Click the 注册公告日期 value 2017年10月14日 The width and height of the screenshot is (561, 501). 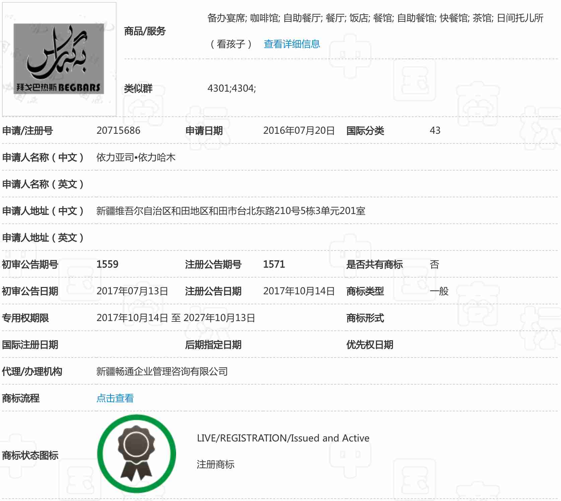(299, 291)
